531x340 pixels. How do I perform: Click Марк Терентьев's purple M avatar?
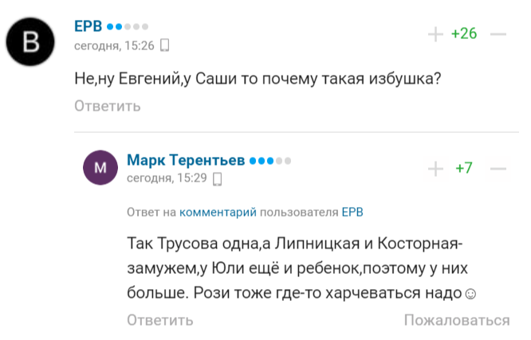(x=100, y=167)
